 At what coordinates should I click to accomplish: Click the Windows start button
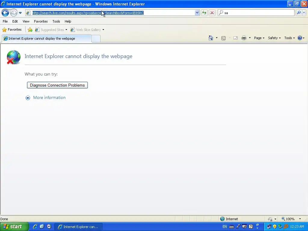14,226
